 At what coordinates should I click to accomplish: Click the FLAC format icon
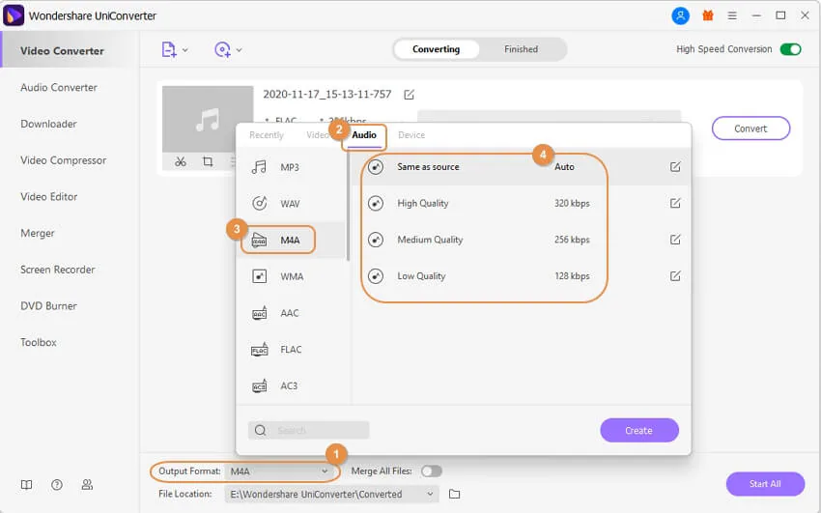click(x=260, y=349)
